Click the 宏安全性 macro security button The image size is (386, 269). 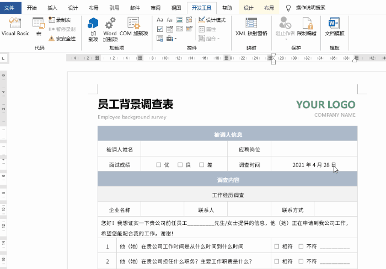[x=62, y=39]
